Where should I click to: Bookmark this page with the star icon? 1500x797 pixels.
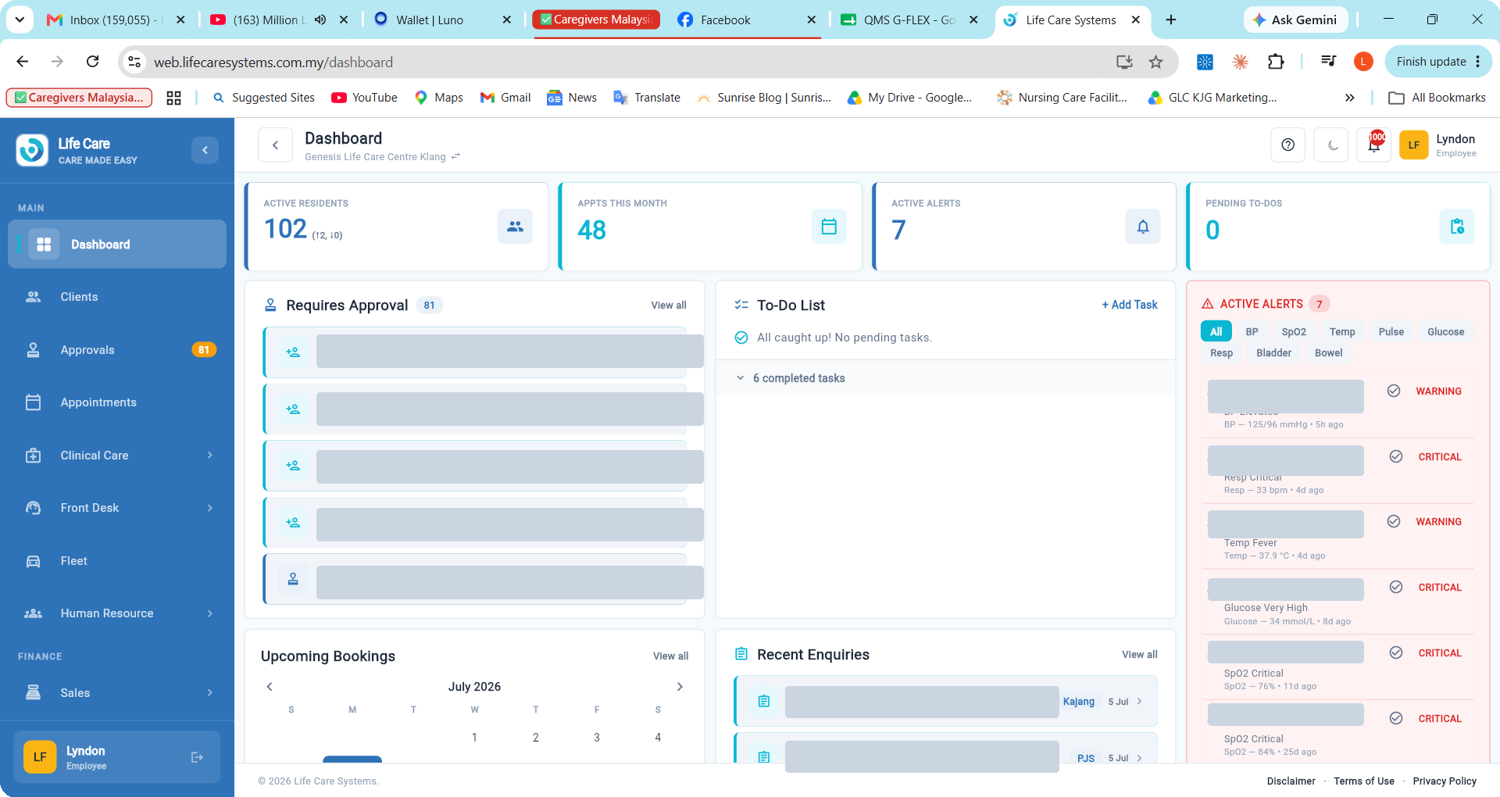tap(1156, 62)
